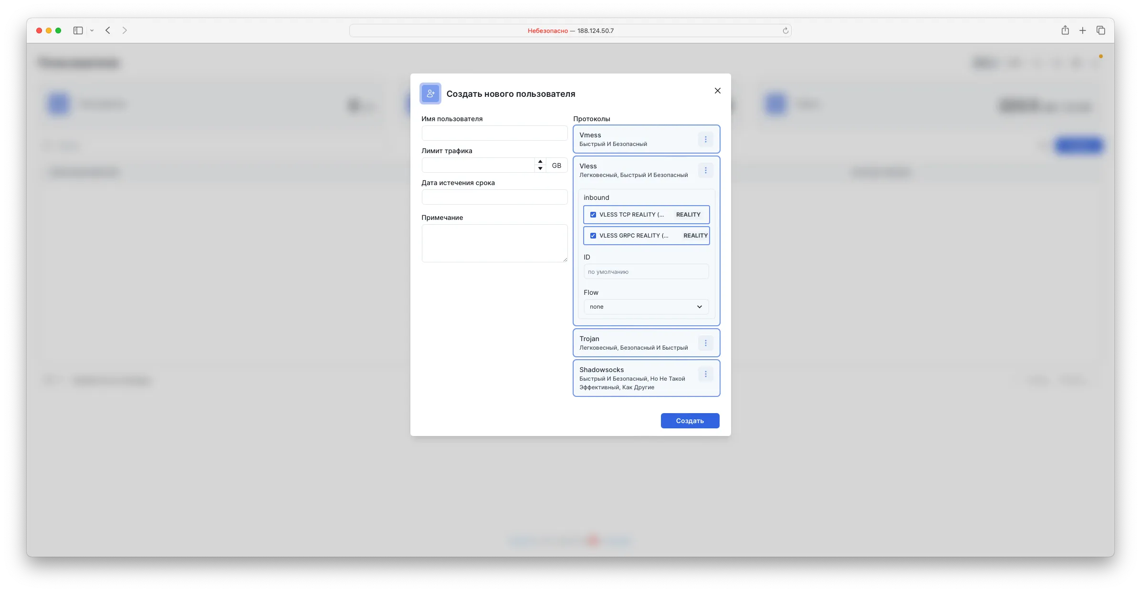
Task: Go back with the browser back arrow
Action: pyautogui.click(x=108, y=31)
